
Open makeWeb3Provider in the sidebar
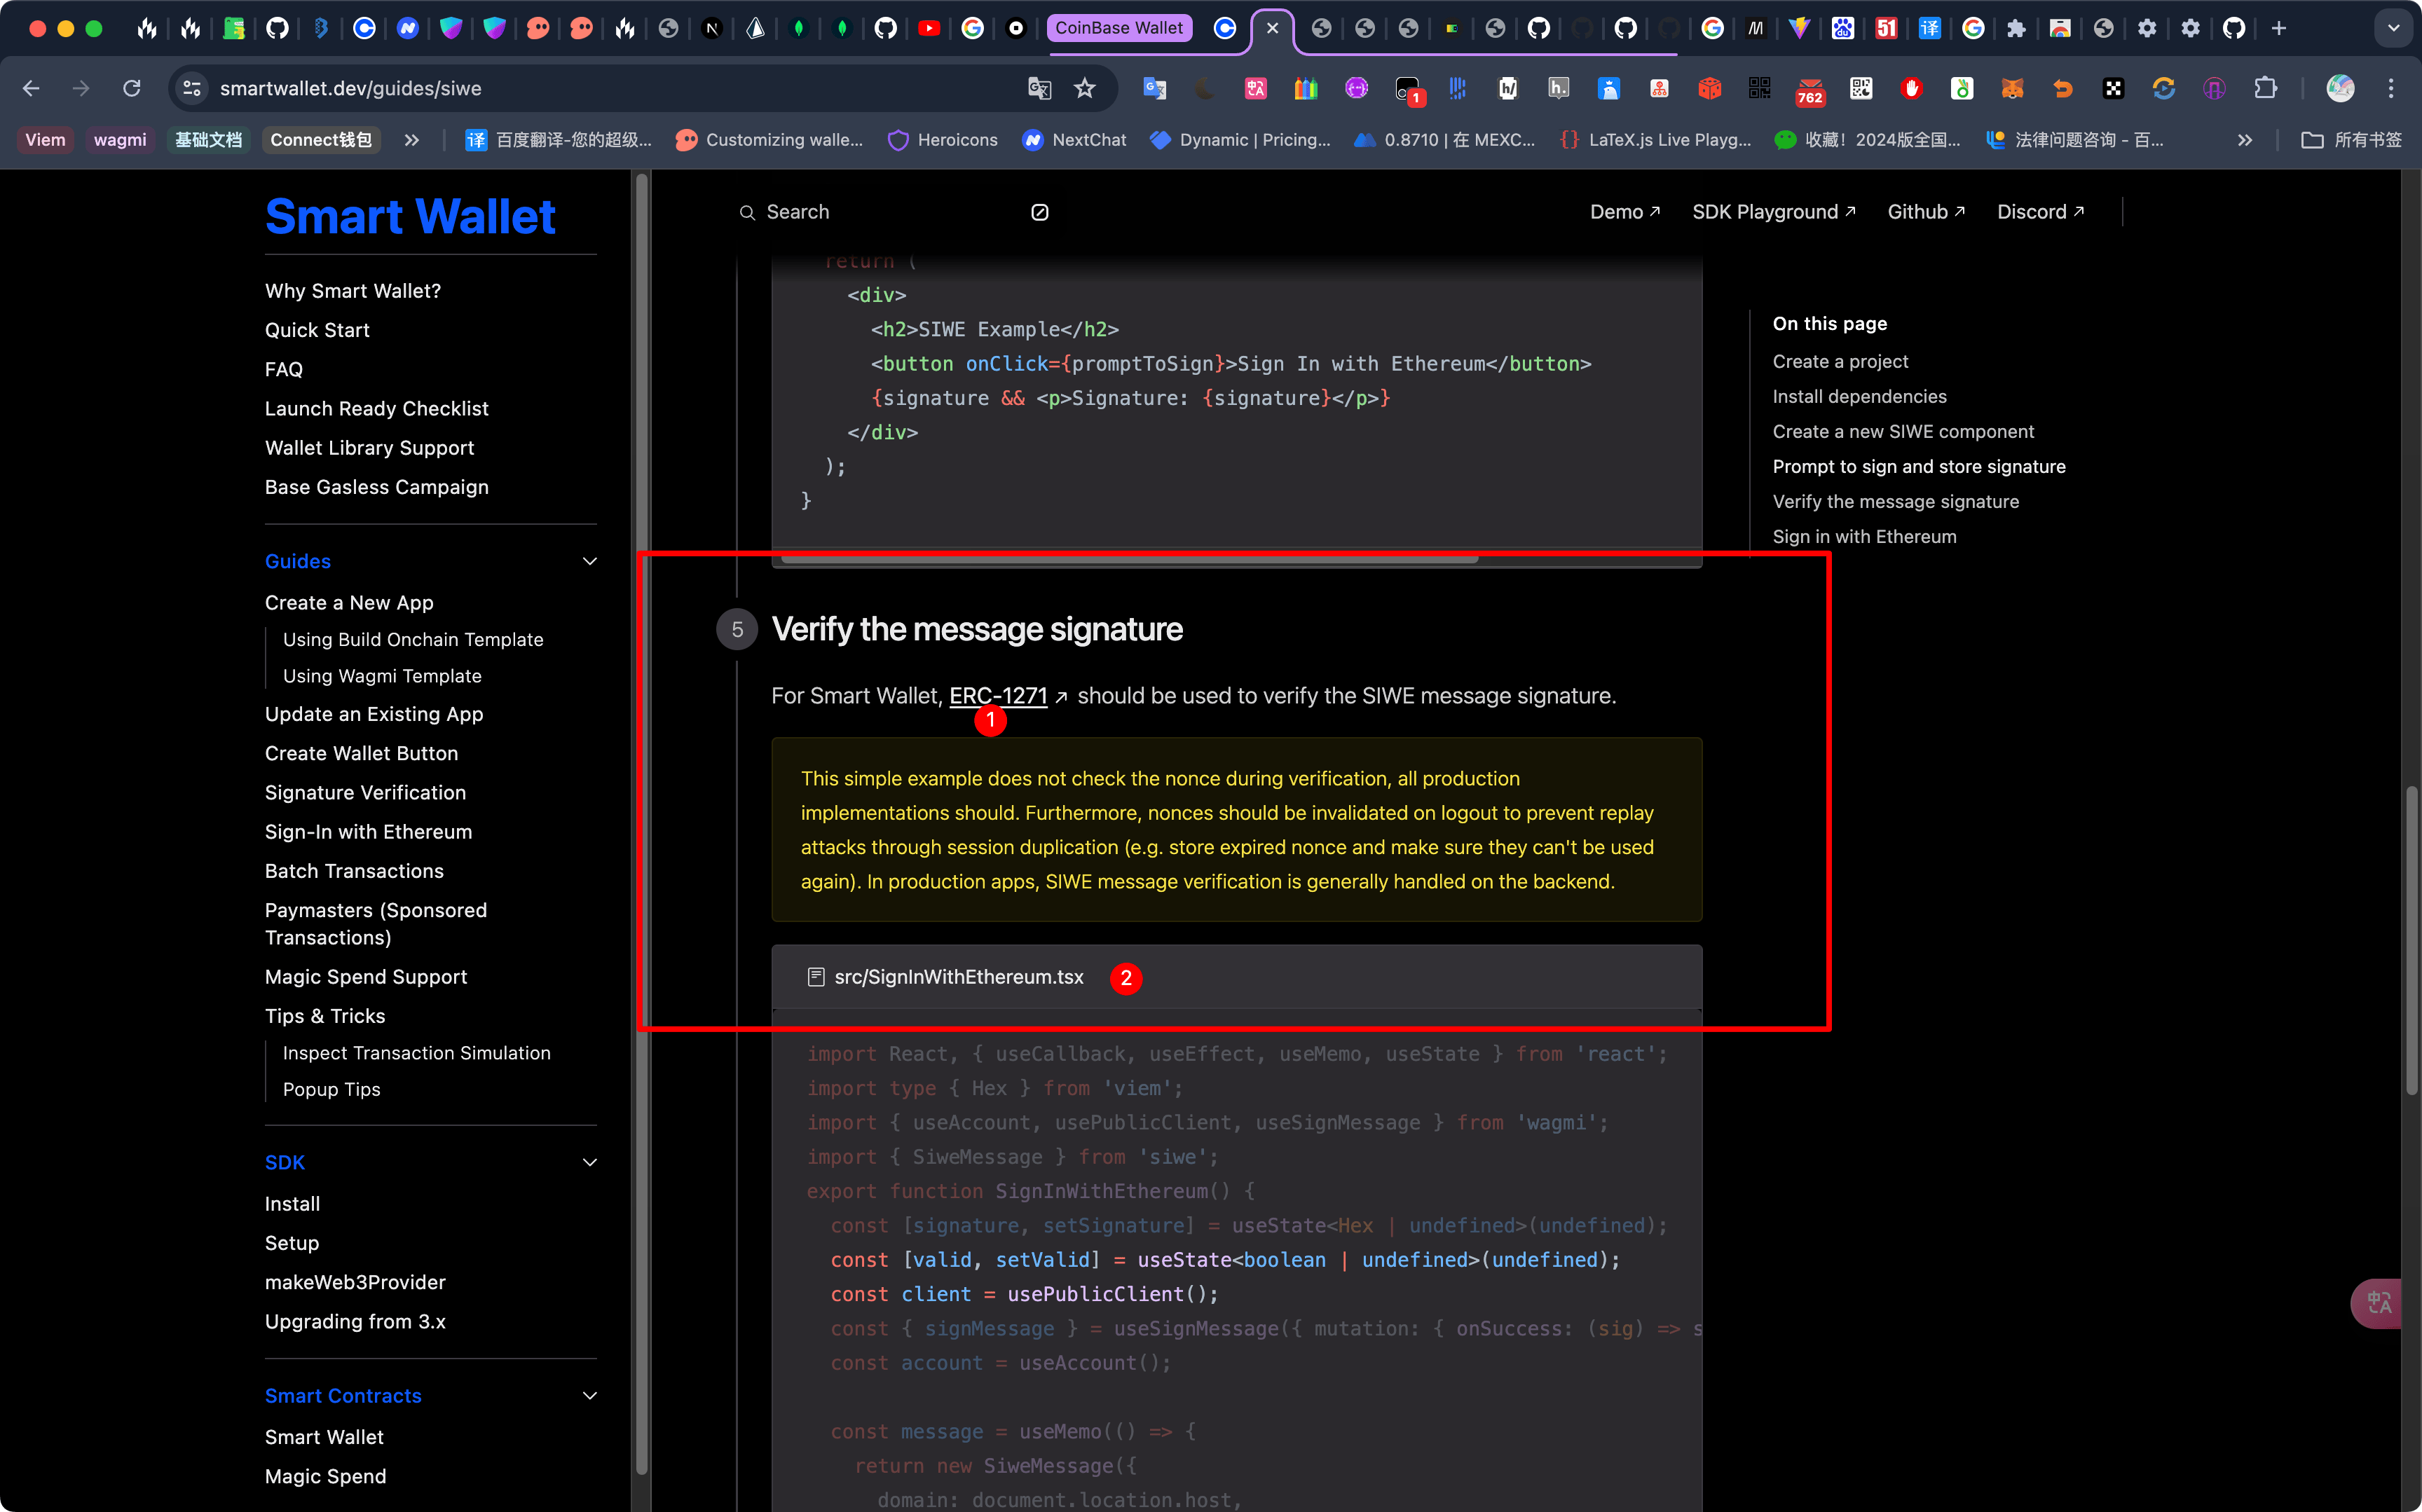355,1282
